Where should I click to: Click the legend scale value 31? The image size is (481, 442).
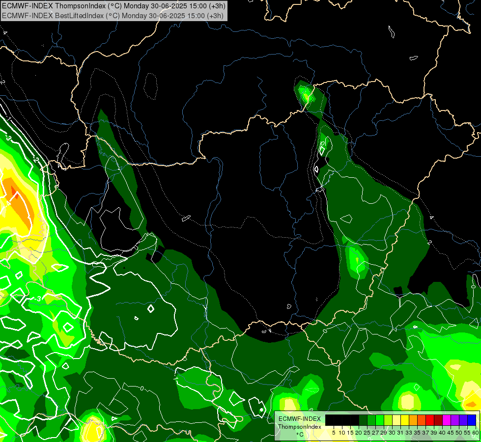(x=400, y=433)
